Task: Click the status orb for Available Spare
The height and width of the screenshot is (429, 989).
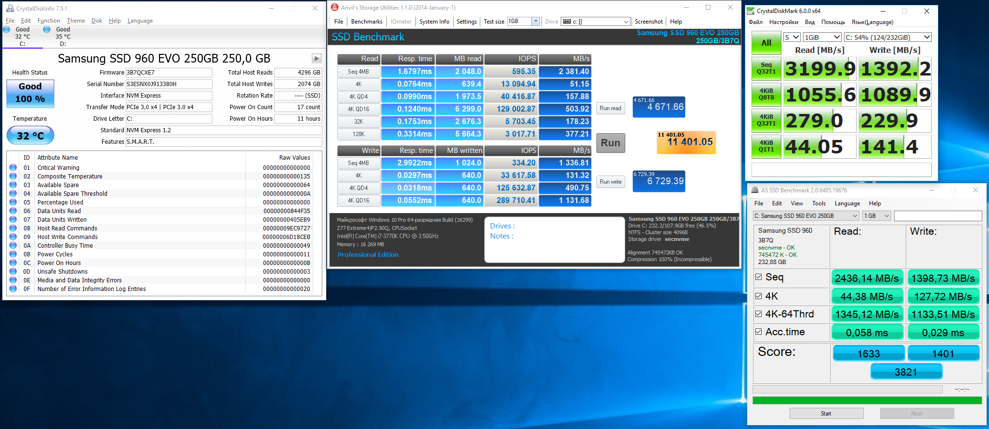Action: tap(13, 185)
